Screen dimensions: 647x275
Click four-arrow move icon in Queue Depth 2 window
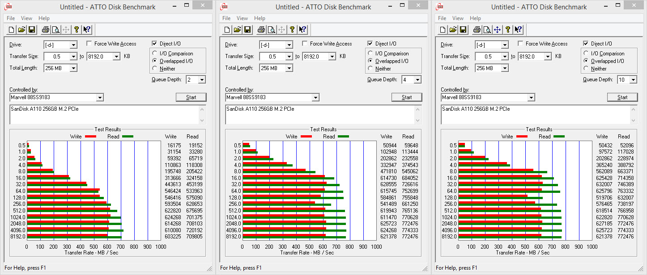click(x=66, y=30)
